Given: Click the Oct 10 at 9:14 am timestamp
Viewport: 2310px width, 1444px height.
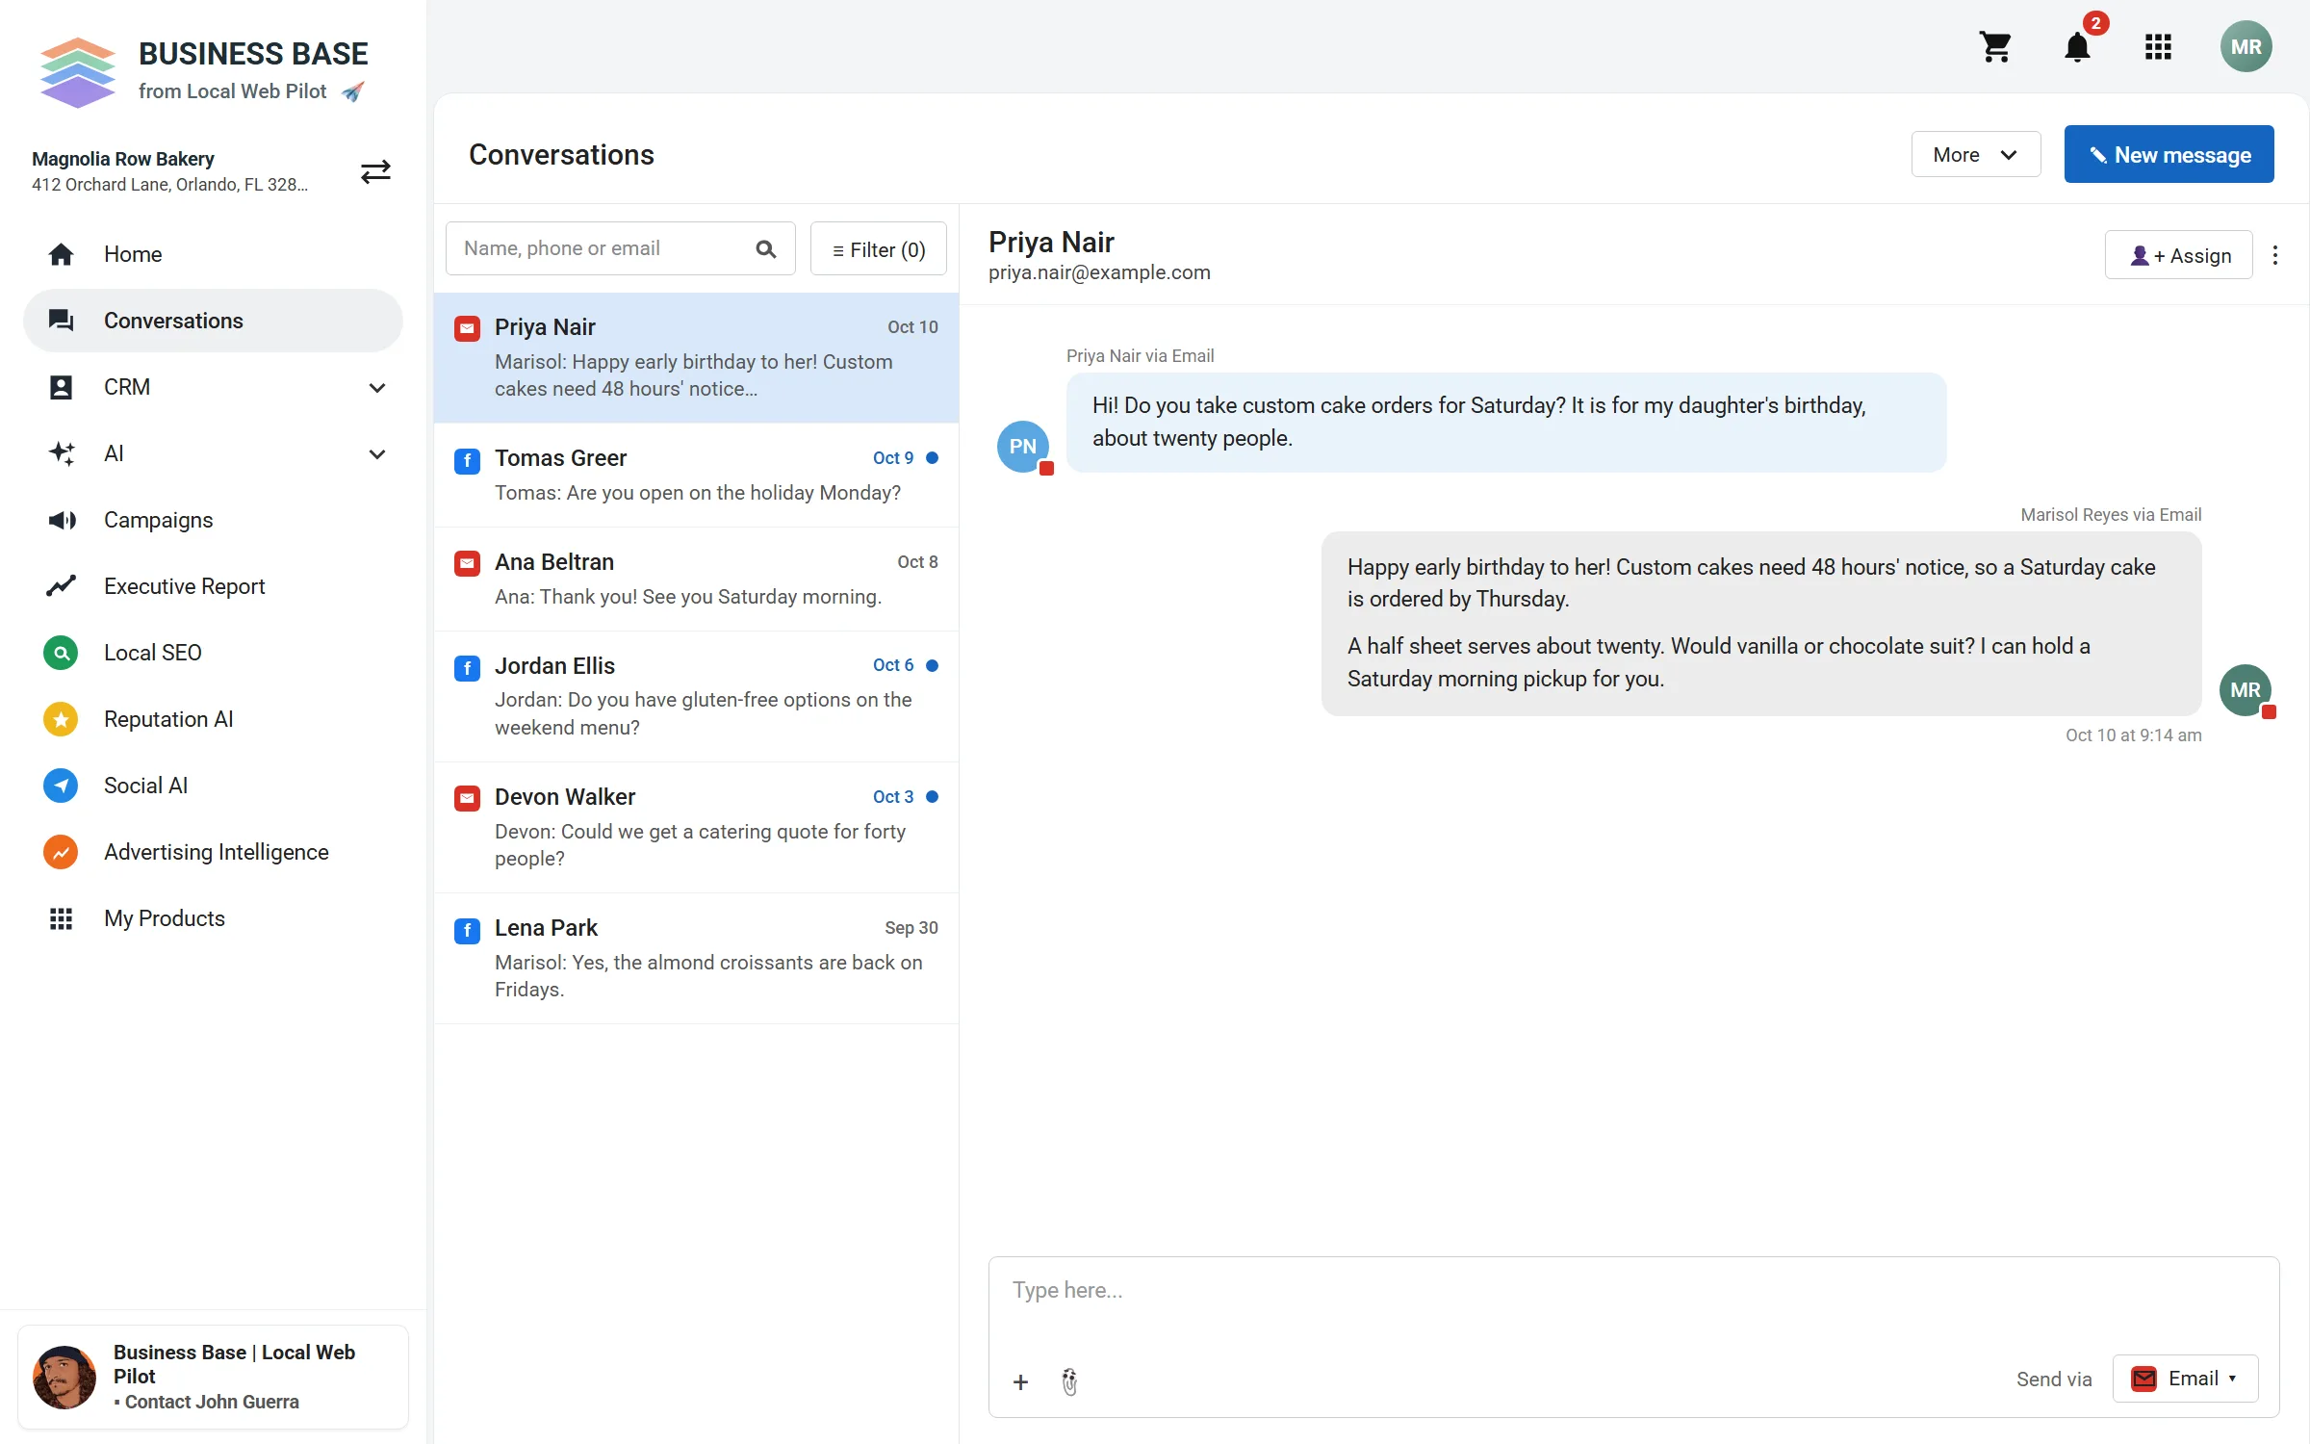Looking at the screenshot, I should click(x=2133, y=735).
